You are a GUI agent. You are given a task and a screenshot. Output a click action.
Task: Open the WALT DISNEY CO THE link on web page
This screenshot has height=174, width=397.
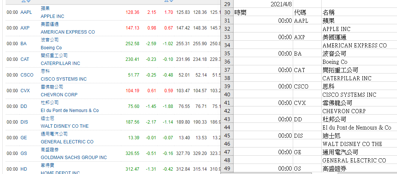point(64,126)
